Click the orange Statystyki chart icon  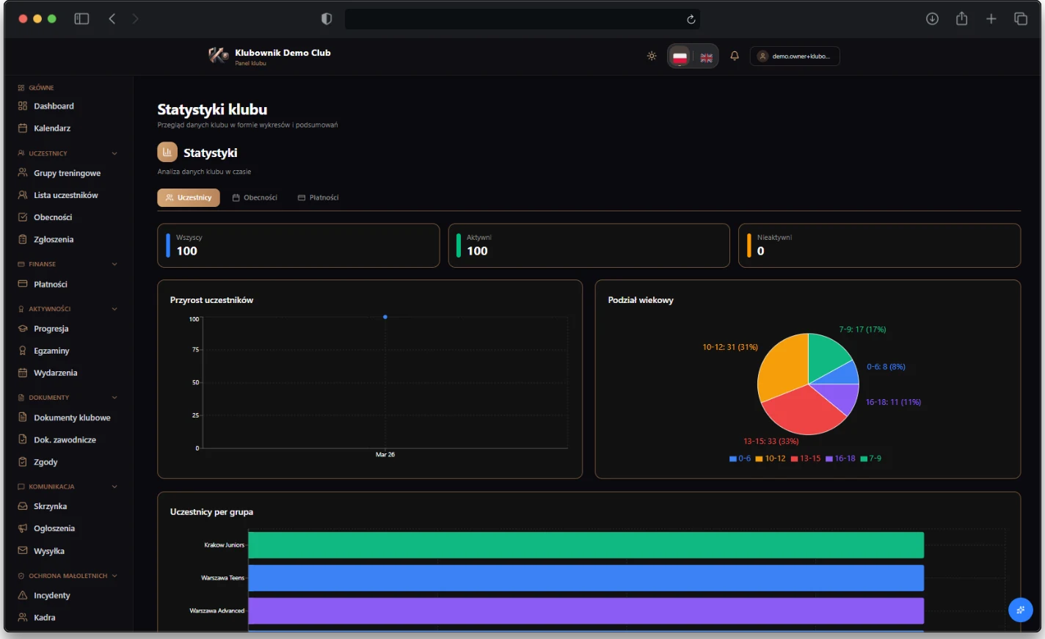point(167,152)
